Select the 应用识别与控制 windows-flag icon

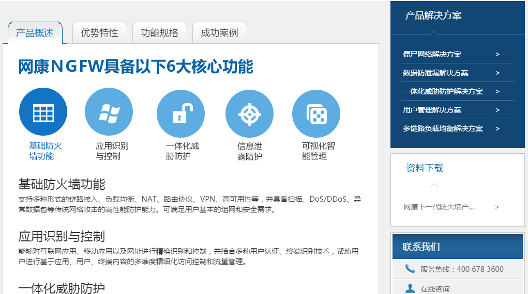(x=109, y=111)
